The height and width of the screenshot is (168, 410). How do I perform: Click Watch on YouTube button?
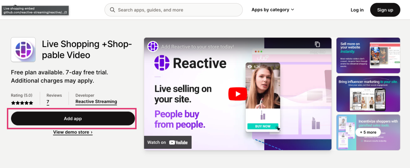pos(167,142)
